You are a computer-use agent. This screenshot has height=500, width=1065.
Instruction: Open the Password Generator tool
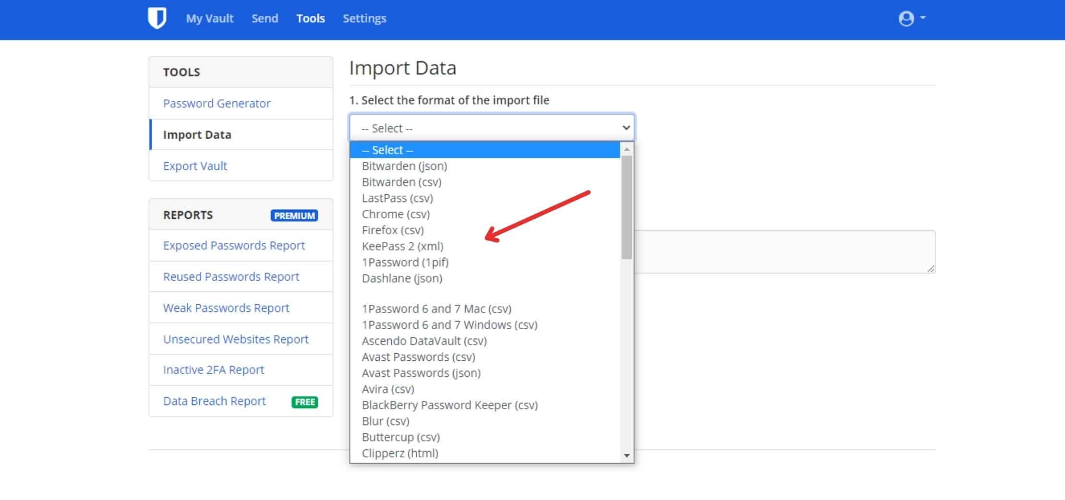pos(217,104)
